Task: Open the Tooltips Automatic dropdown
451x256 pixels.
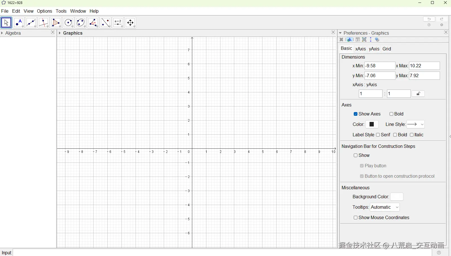Action: tap(385, 207)
